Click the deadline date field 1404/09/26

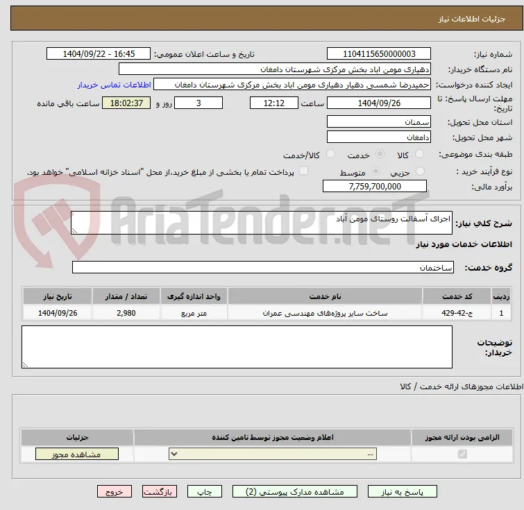click(379, 103)
